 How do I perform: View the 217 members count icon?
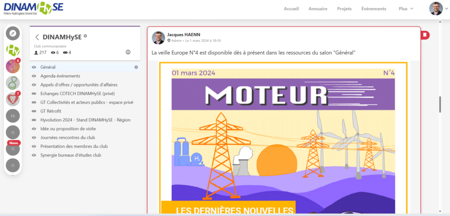(36, 52)
